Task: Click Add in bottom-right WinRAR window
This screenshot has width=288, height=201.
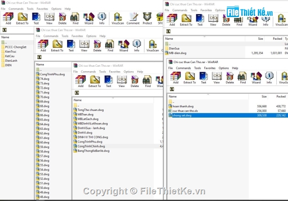Action: click(175, 78)
